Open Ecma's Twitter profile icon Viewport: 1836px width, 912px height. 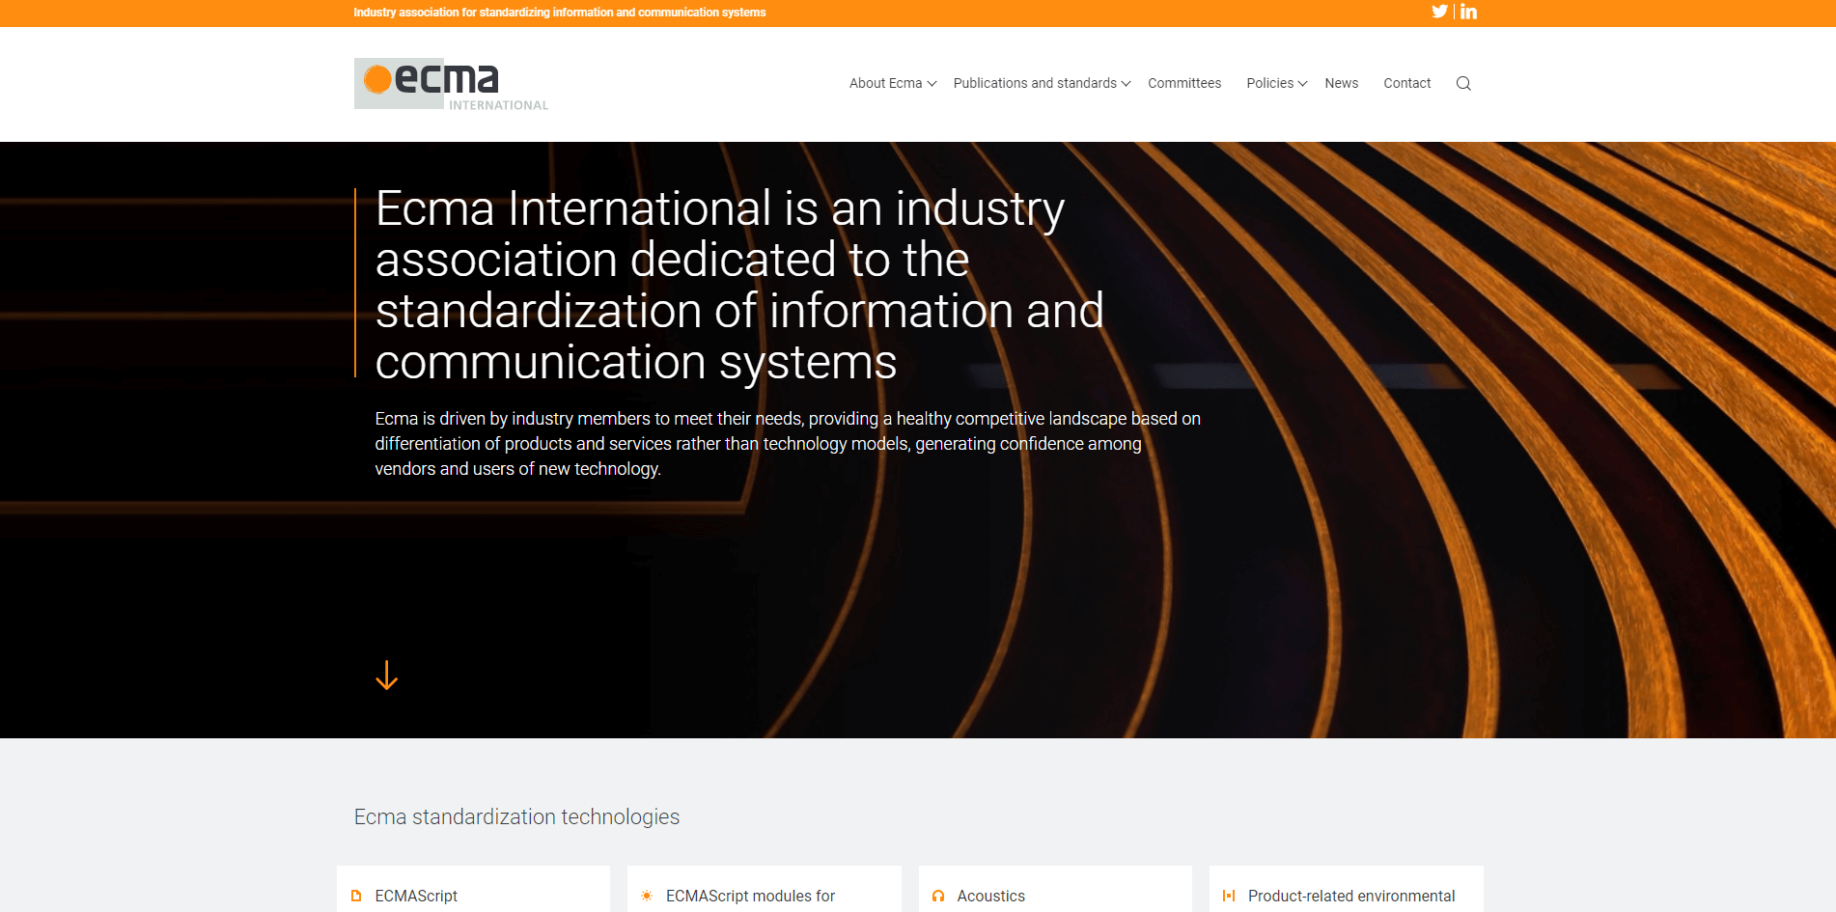coord(1439,12)
